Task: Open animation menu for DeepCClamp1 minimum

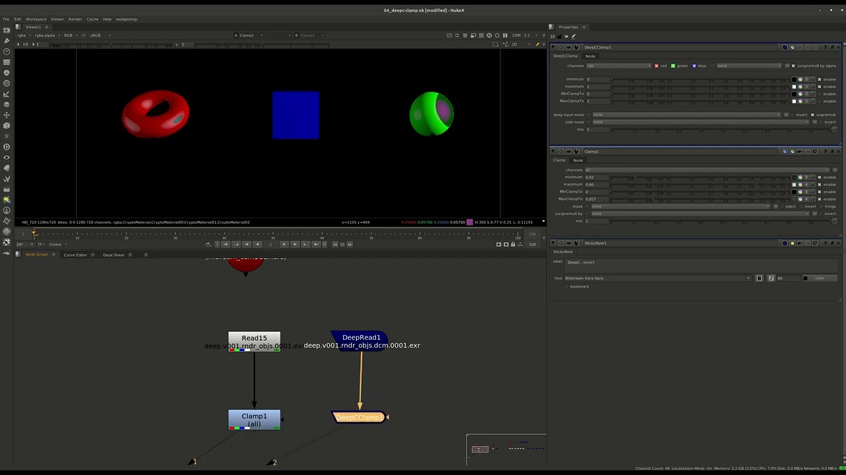Action: pos(813,79)
